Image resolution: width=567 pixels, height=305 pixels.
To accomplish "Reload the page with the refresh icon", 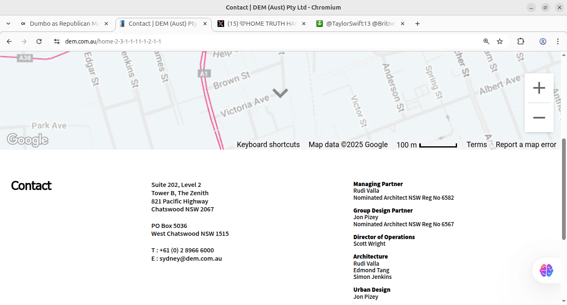I will click(x=39, y=41).
